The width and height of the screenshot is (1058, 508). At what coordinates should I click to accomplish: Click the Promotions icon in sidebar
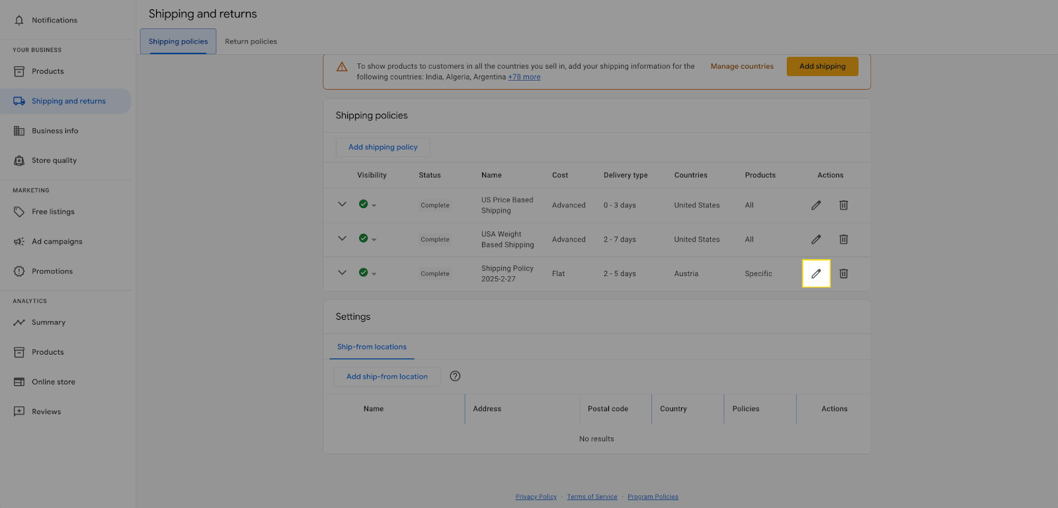click(x=19, y=272)
